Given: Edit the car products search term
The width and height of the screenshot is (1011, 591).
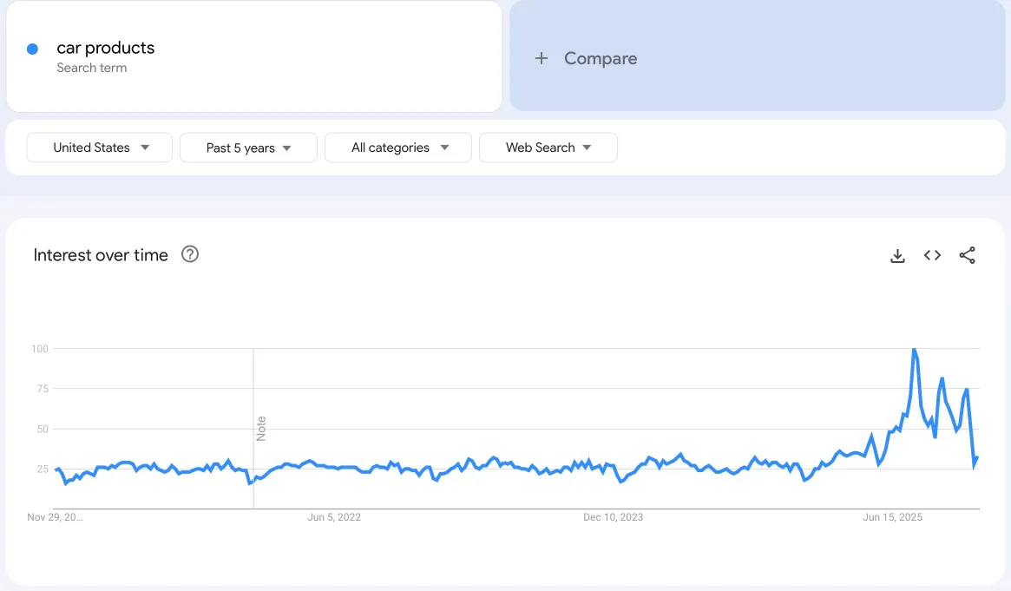Looking at the screenshot, I should tap(106, 48).
